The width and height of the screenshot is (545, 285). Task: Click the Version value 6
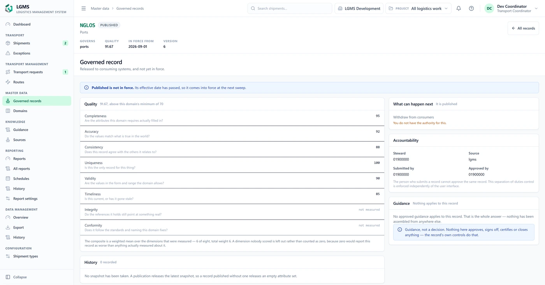(x=164, y=47)
